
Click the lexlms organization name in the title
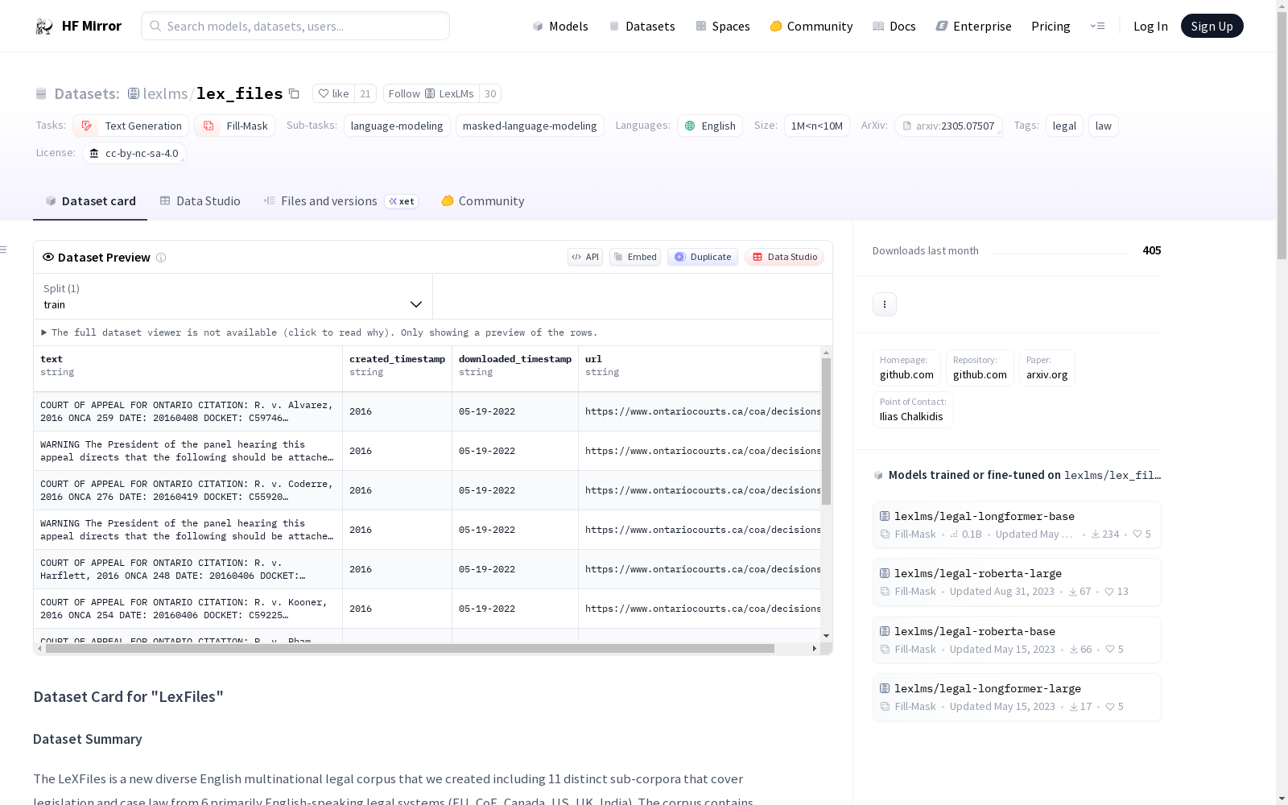click(165, 94)
